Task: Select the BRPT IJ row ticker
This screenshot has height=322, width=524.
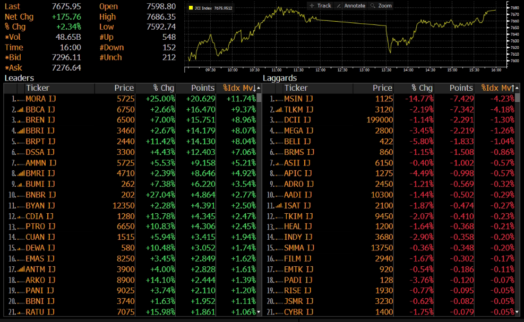Action: click(x=40, y=141)
